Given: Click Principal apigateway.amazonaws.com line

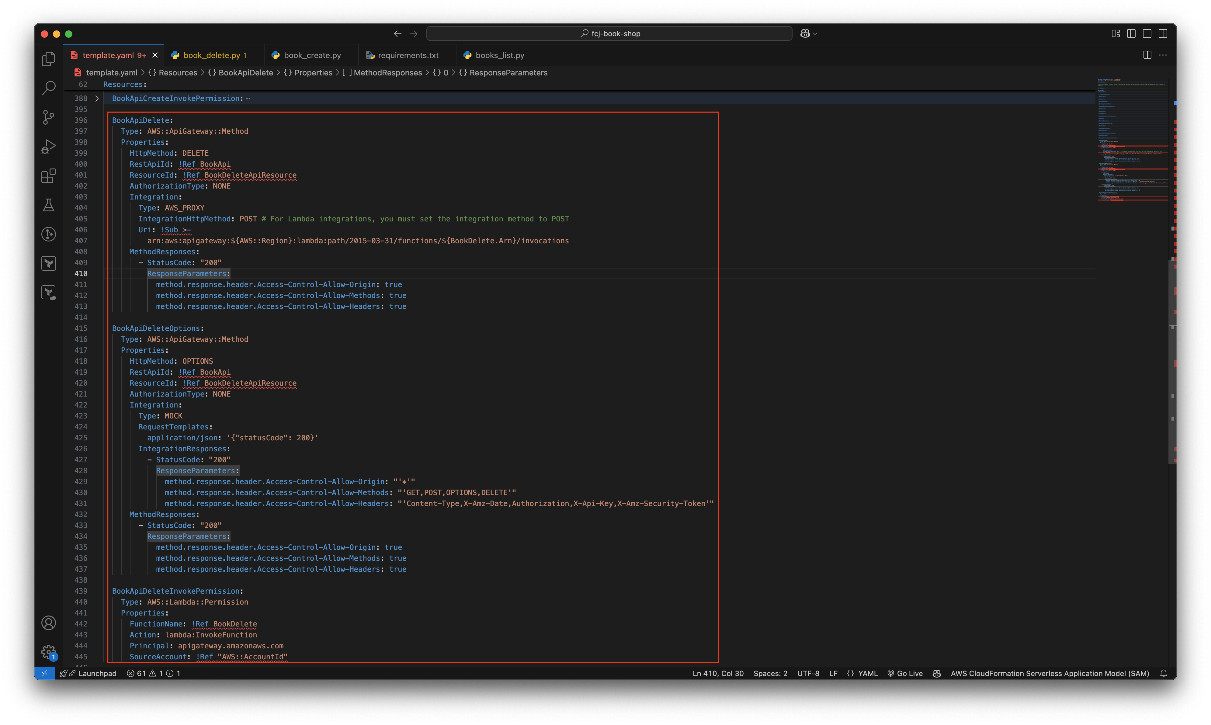Looking at the screenshot, I should pyautogui.click(x=206, y=646).
